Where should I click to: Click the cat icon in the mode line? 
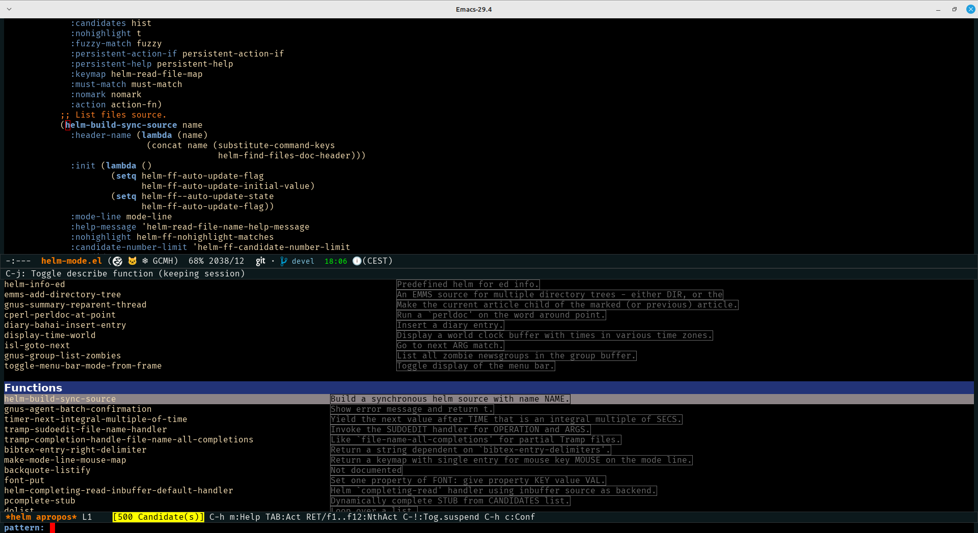[132, 261]
